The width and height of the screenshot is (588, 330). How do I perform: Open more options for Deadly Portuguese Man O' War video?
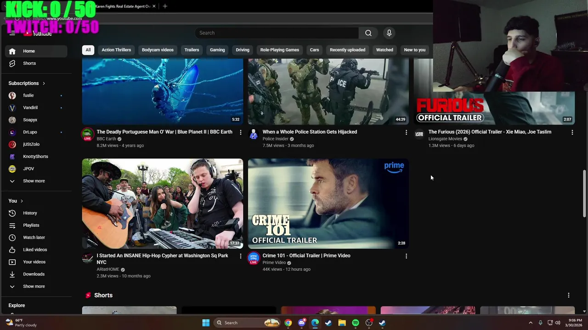pyautogui.click(x=240, y=132)
